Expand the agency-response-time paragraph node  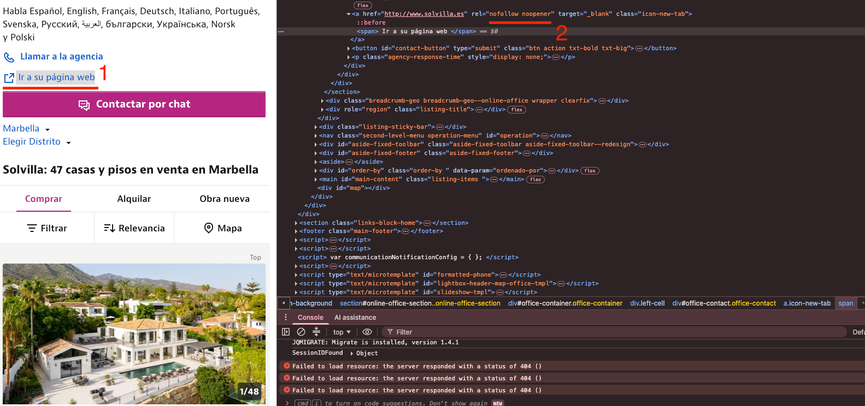point(349,57)
